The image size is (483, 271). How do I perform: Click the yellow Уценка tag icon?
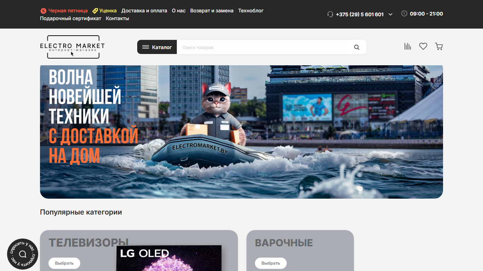[95, 11]
